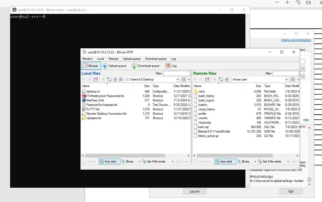Click the Bitvise xterm title bar icon
Screen dimensions: 322x202
tap(14, 10)
